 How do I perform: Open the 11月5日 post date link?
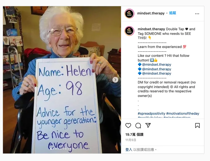(131, 140)
